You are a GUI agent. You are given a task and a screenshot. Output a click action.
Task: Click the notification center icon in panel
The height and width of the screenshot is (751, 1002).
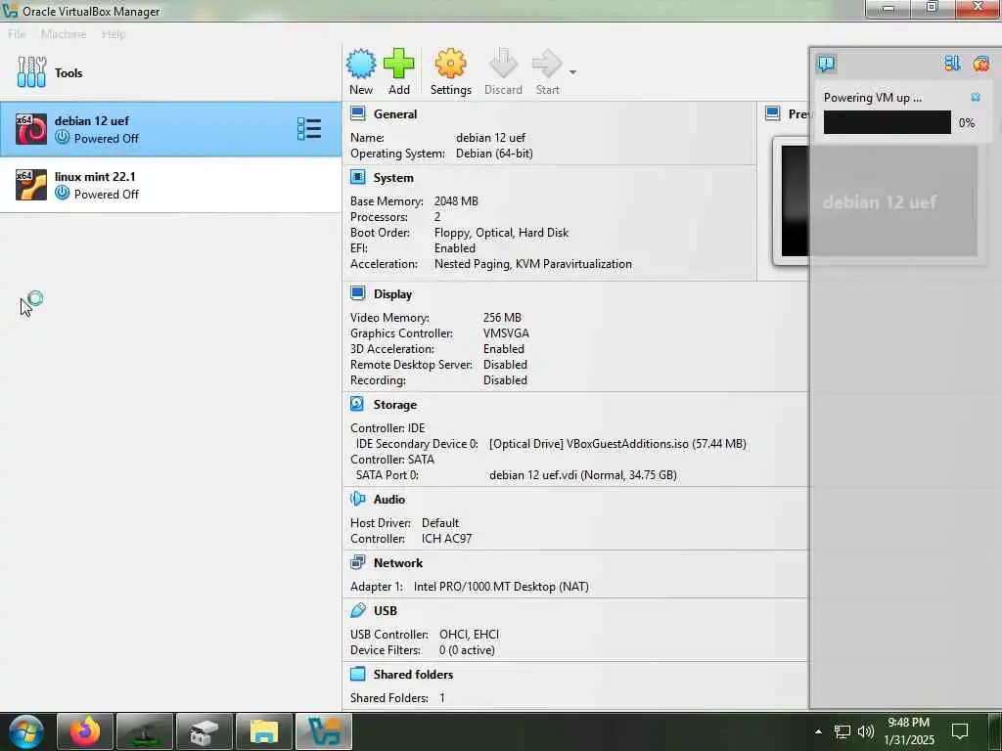click(x=826, y=64)
